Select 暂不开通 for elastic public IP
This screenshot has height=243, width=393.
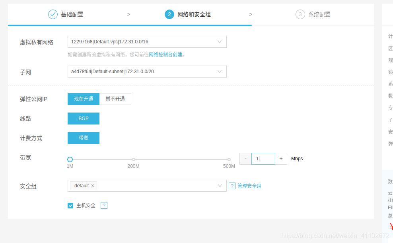(115, 99)
